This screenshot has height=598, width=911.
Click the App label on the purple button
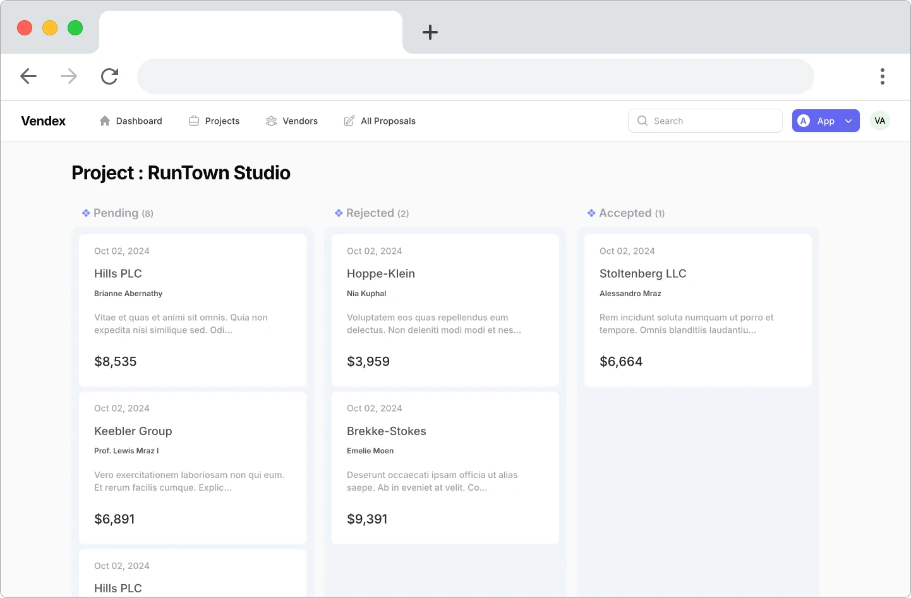click(826, 121)
